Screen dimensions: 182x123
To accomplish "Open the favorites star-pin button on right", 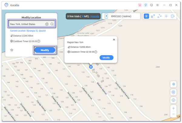I will 174,92.
